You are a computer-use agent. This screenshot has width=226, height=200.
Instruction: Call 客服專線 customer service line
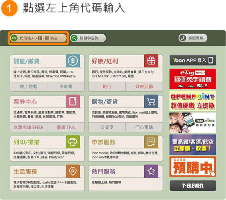[193, 38]
